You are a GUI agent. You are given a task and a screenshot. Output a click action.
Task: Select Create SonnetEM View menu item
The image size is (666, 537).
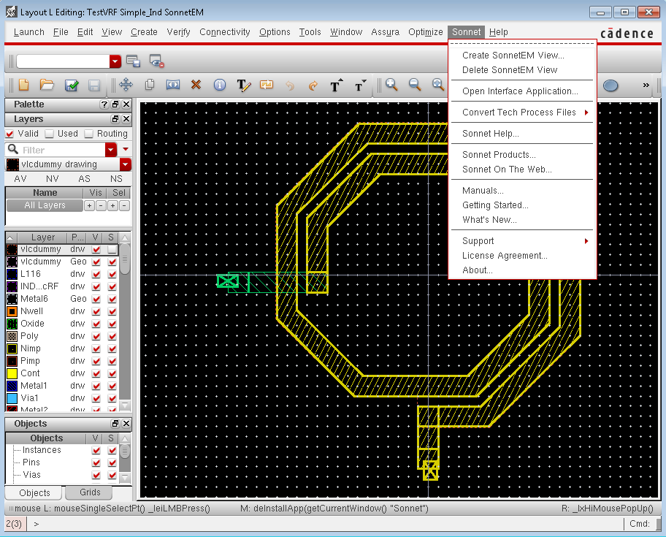513,56
